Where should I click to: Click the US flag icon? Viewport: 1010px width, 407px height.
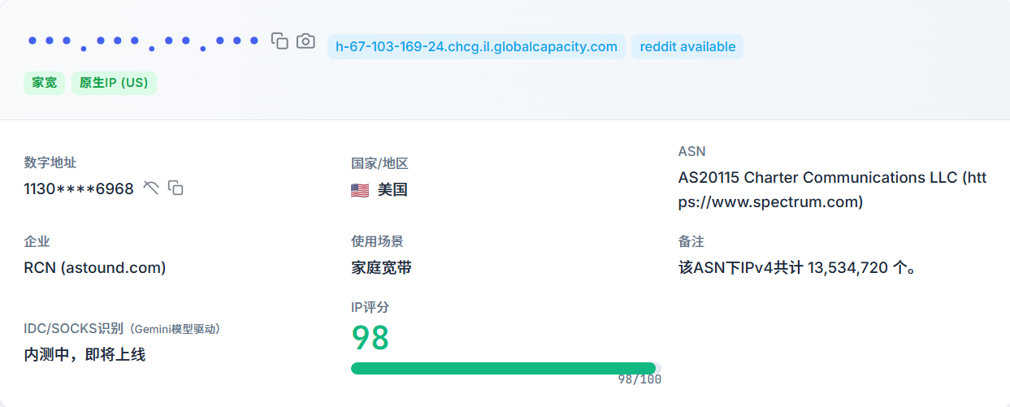click(360, 190)
